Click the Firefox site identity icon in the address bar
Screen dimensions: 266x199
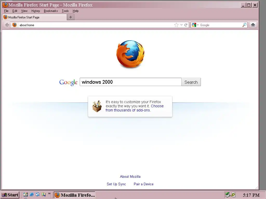(15, 25)
